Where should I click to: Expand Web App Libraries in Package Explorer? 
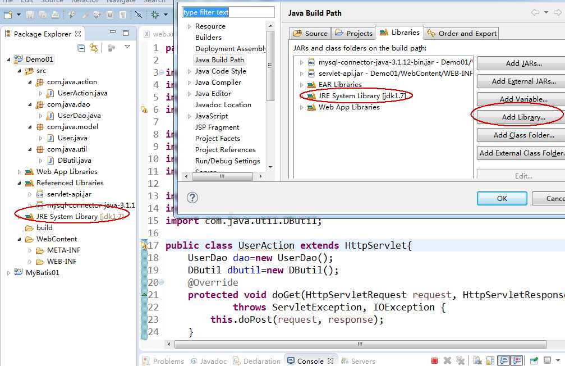19,172
